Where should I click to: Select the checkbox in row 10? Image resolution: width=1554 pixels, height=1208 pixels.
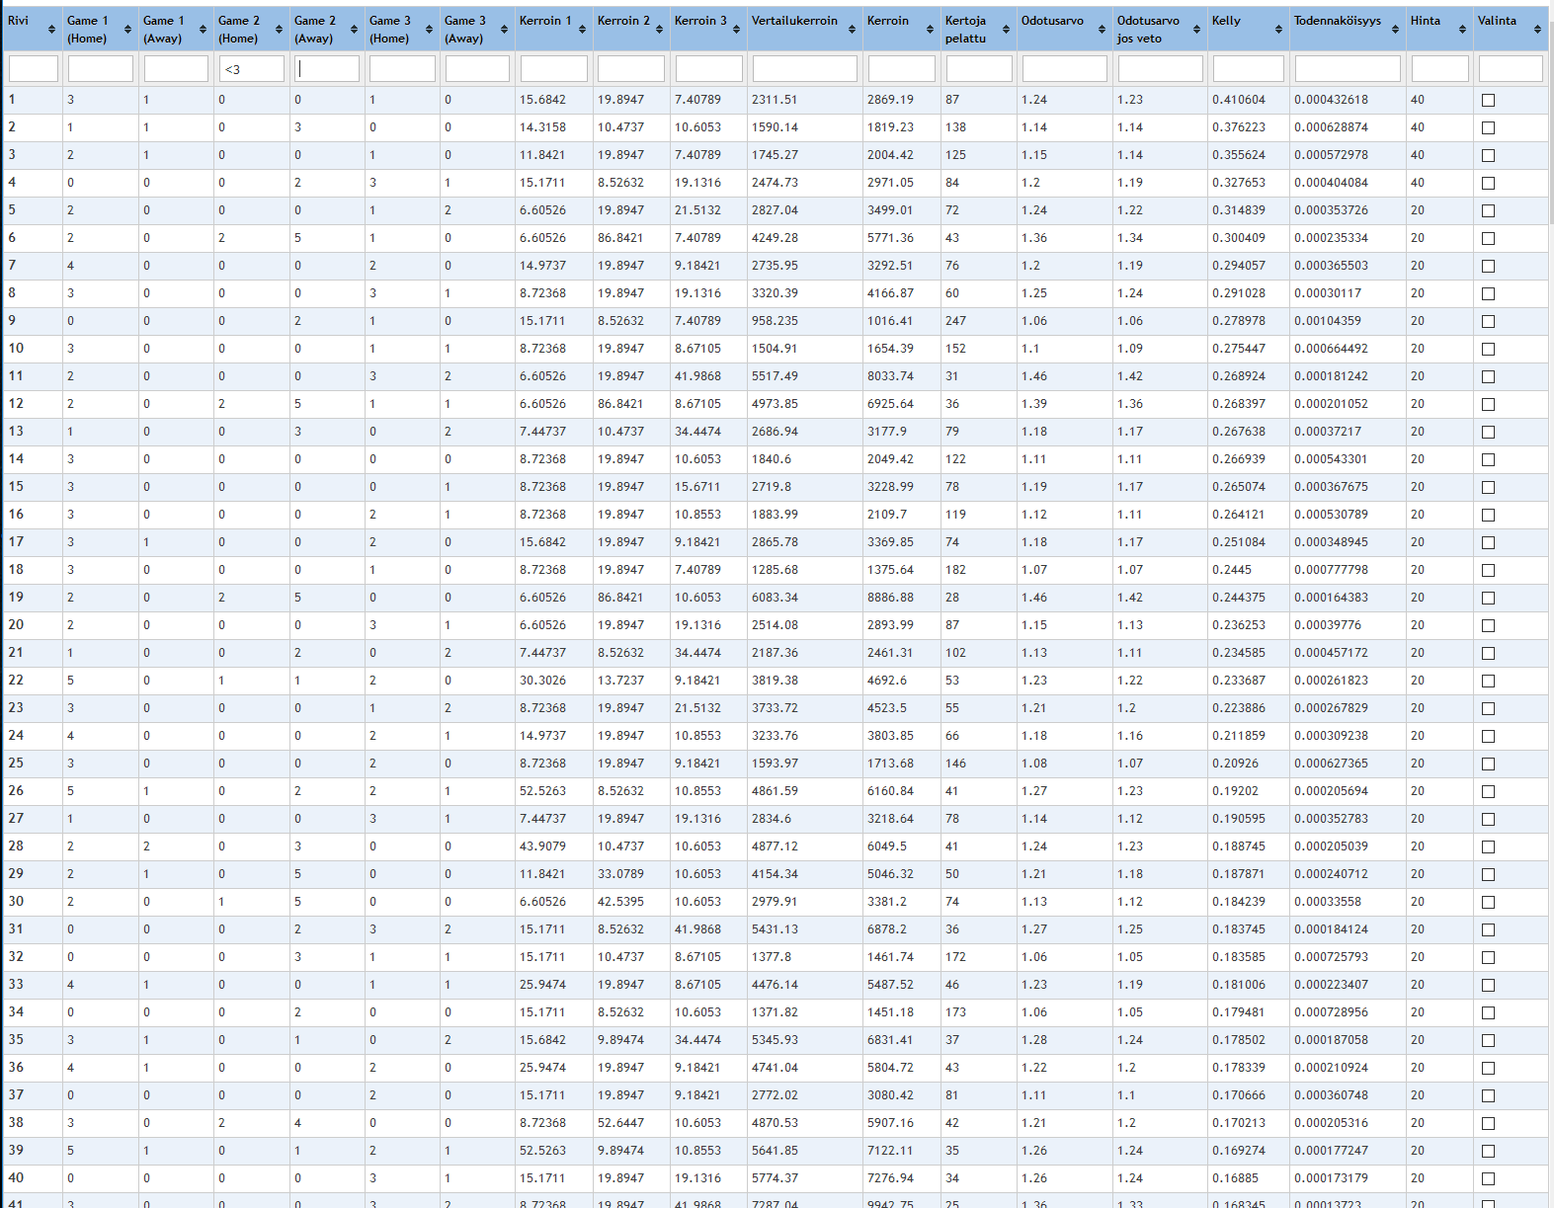1488,349
